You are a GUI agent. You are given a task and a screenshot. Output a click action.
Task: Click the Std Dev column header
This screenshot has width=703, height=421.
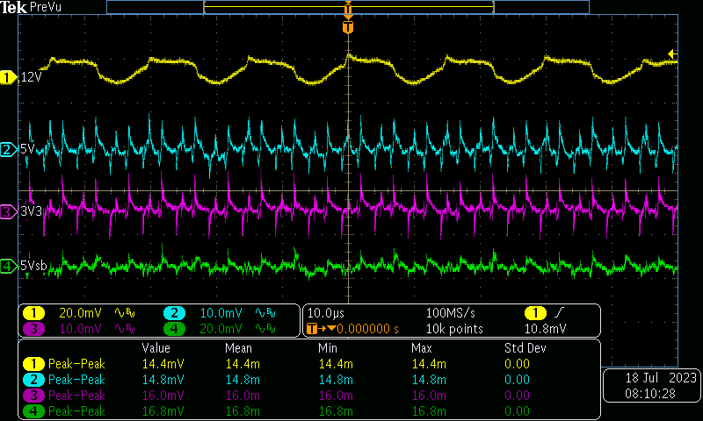pos(525,348)
